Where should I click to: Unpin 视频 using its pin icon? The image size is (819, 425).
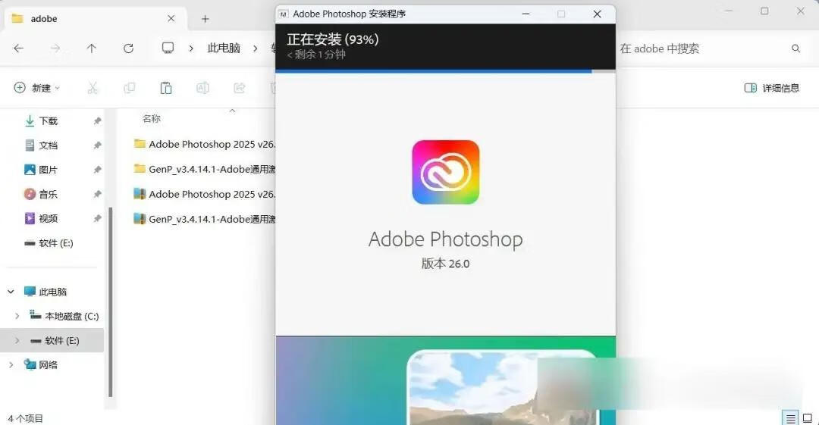coord(97,218)
